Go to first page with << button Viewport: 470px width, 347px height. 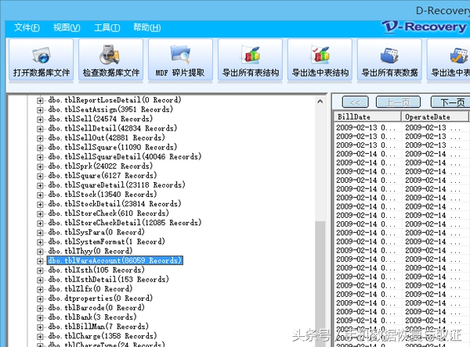[355, 102]
